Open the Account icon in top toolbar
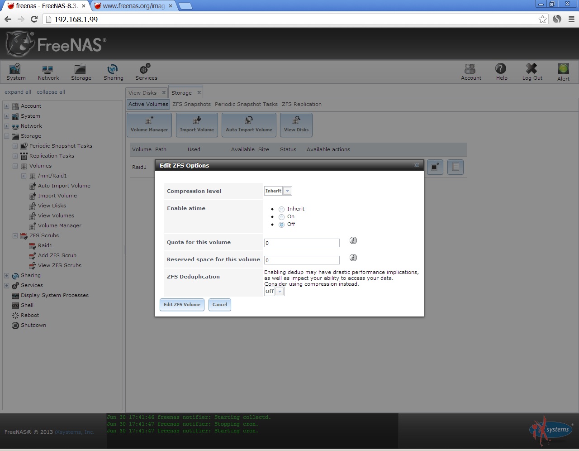Screen dimensions: 579x451 [470, 72]
